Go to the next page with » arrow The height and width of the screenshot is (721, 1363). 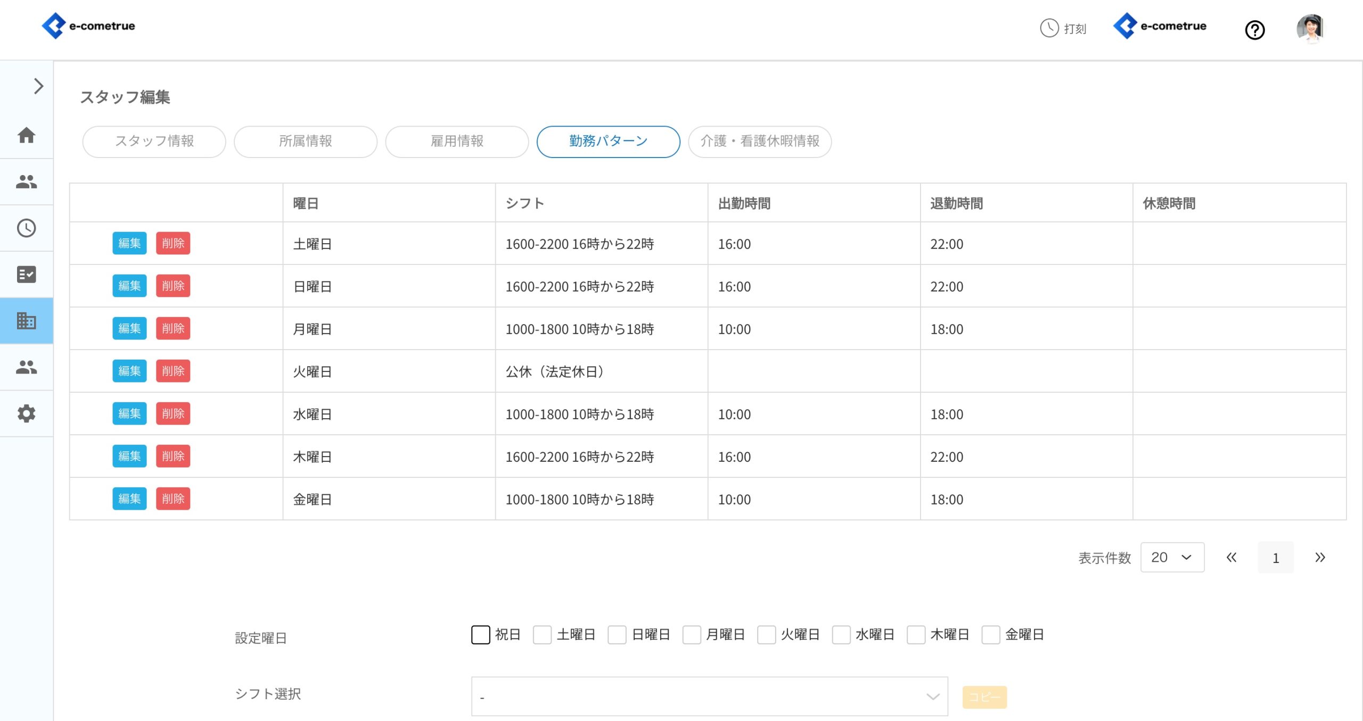1320,557
